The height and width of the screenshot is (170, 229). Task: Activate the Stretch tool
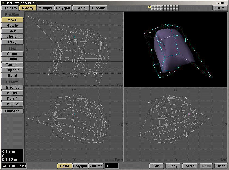click(12, 36)
